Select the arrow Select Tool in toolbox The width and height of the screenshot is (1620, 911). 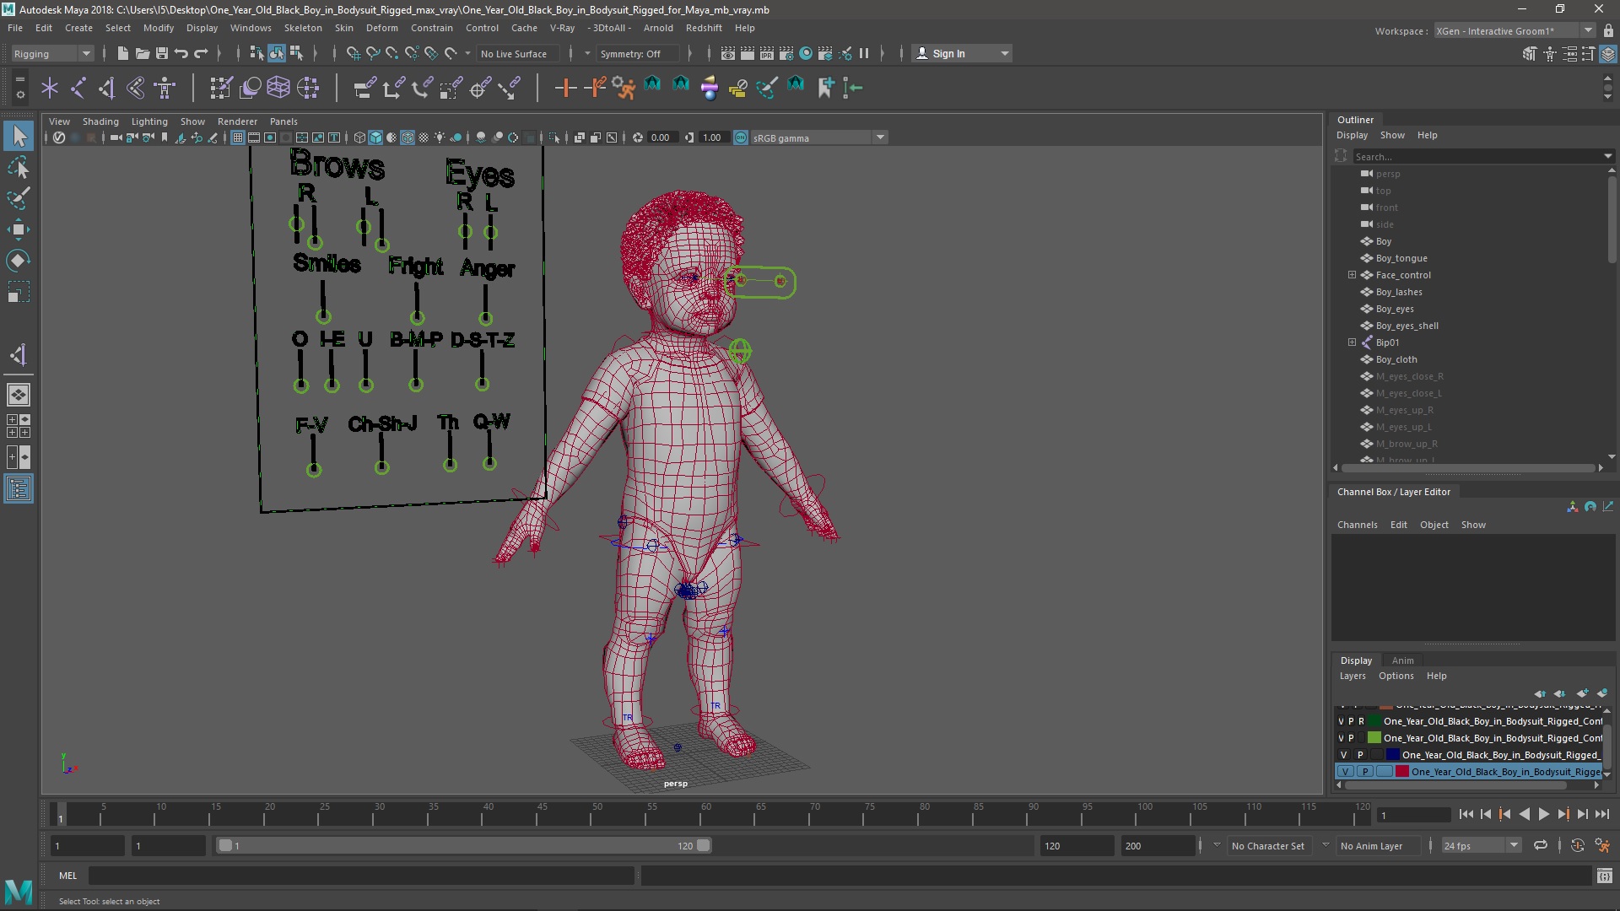[19, 136]
